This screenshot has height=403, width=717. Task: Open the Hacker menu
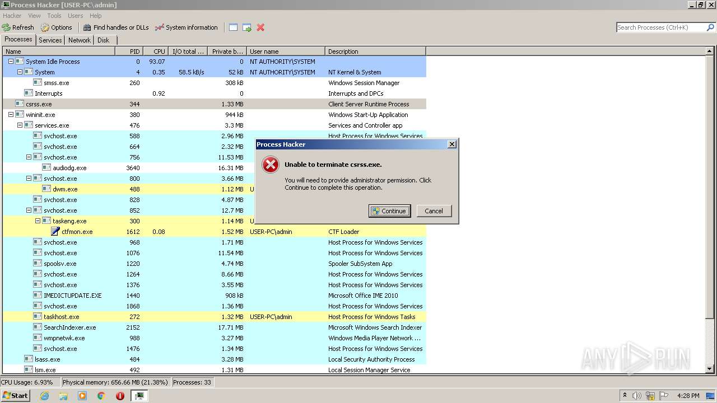[12, 16]
